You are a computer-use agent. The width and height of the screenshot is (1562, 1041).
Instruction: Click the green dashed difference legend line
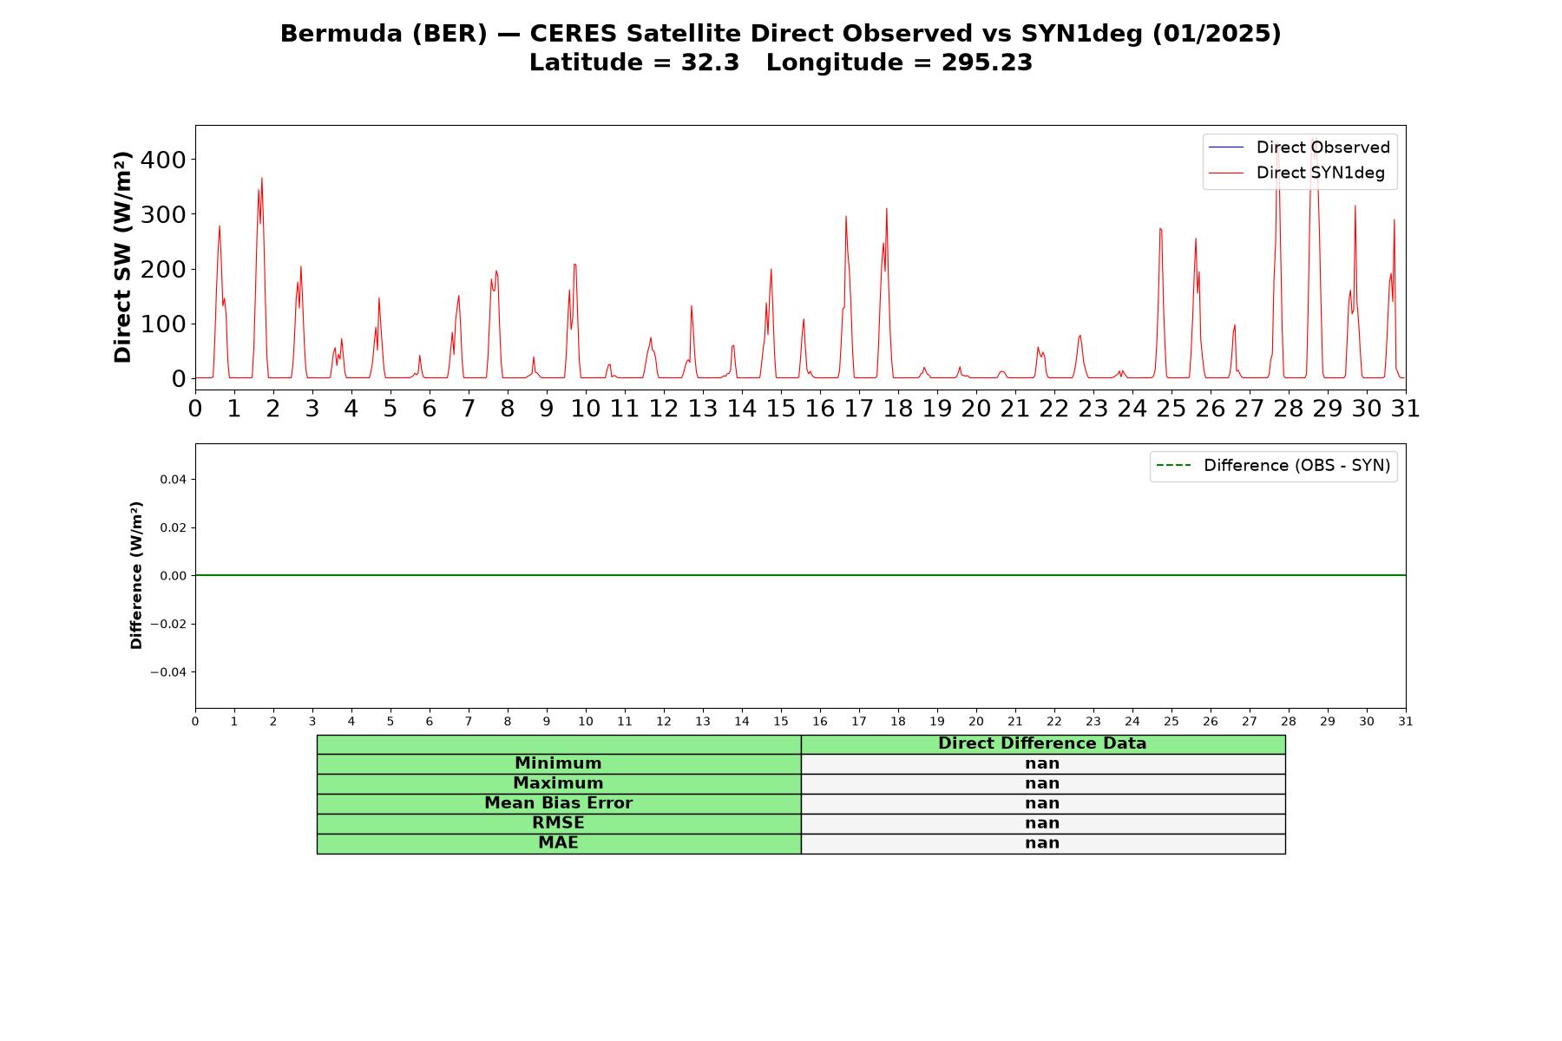(1173, 466)
